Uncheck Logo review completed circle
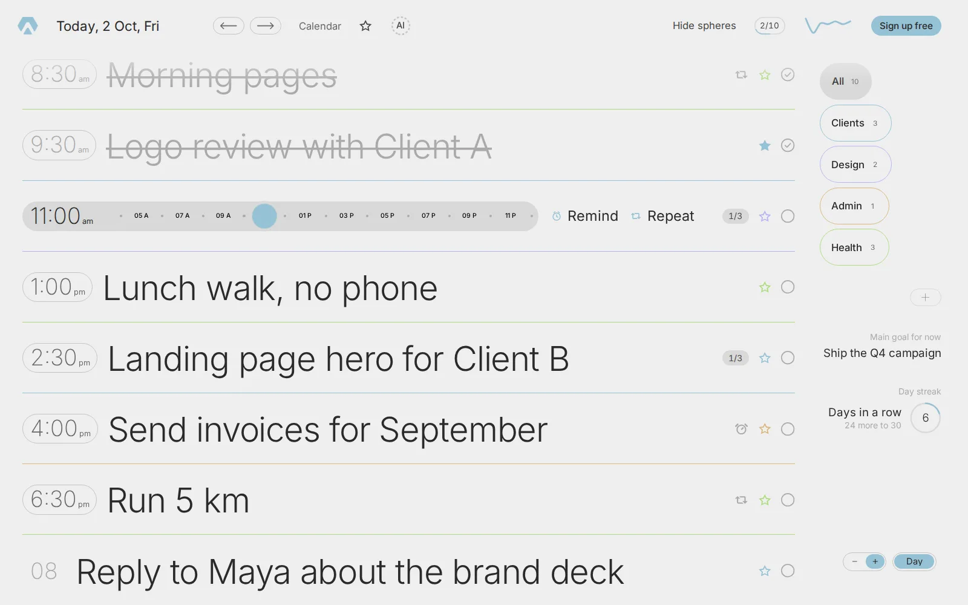This screenshot has height=605, width=968. (x=788, y=145)
